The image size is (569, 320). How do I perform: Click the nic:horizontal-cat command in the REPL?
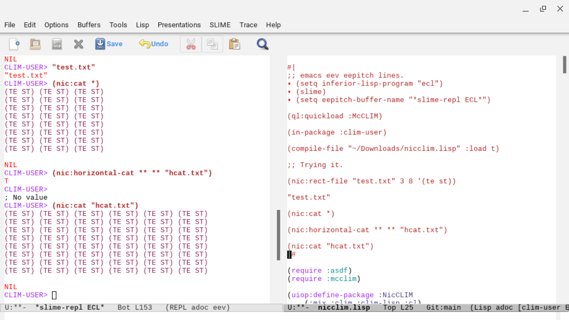(132, 173)
